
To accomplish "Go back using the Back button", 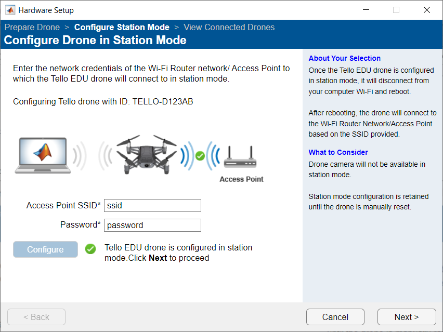I will click(36, 317).
